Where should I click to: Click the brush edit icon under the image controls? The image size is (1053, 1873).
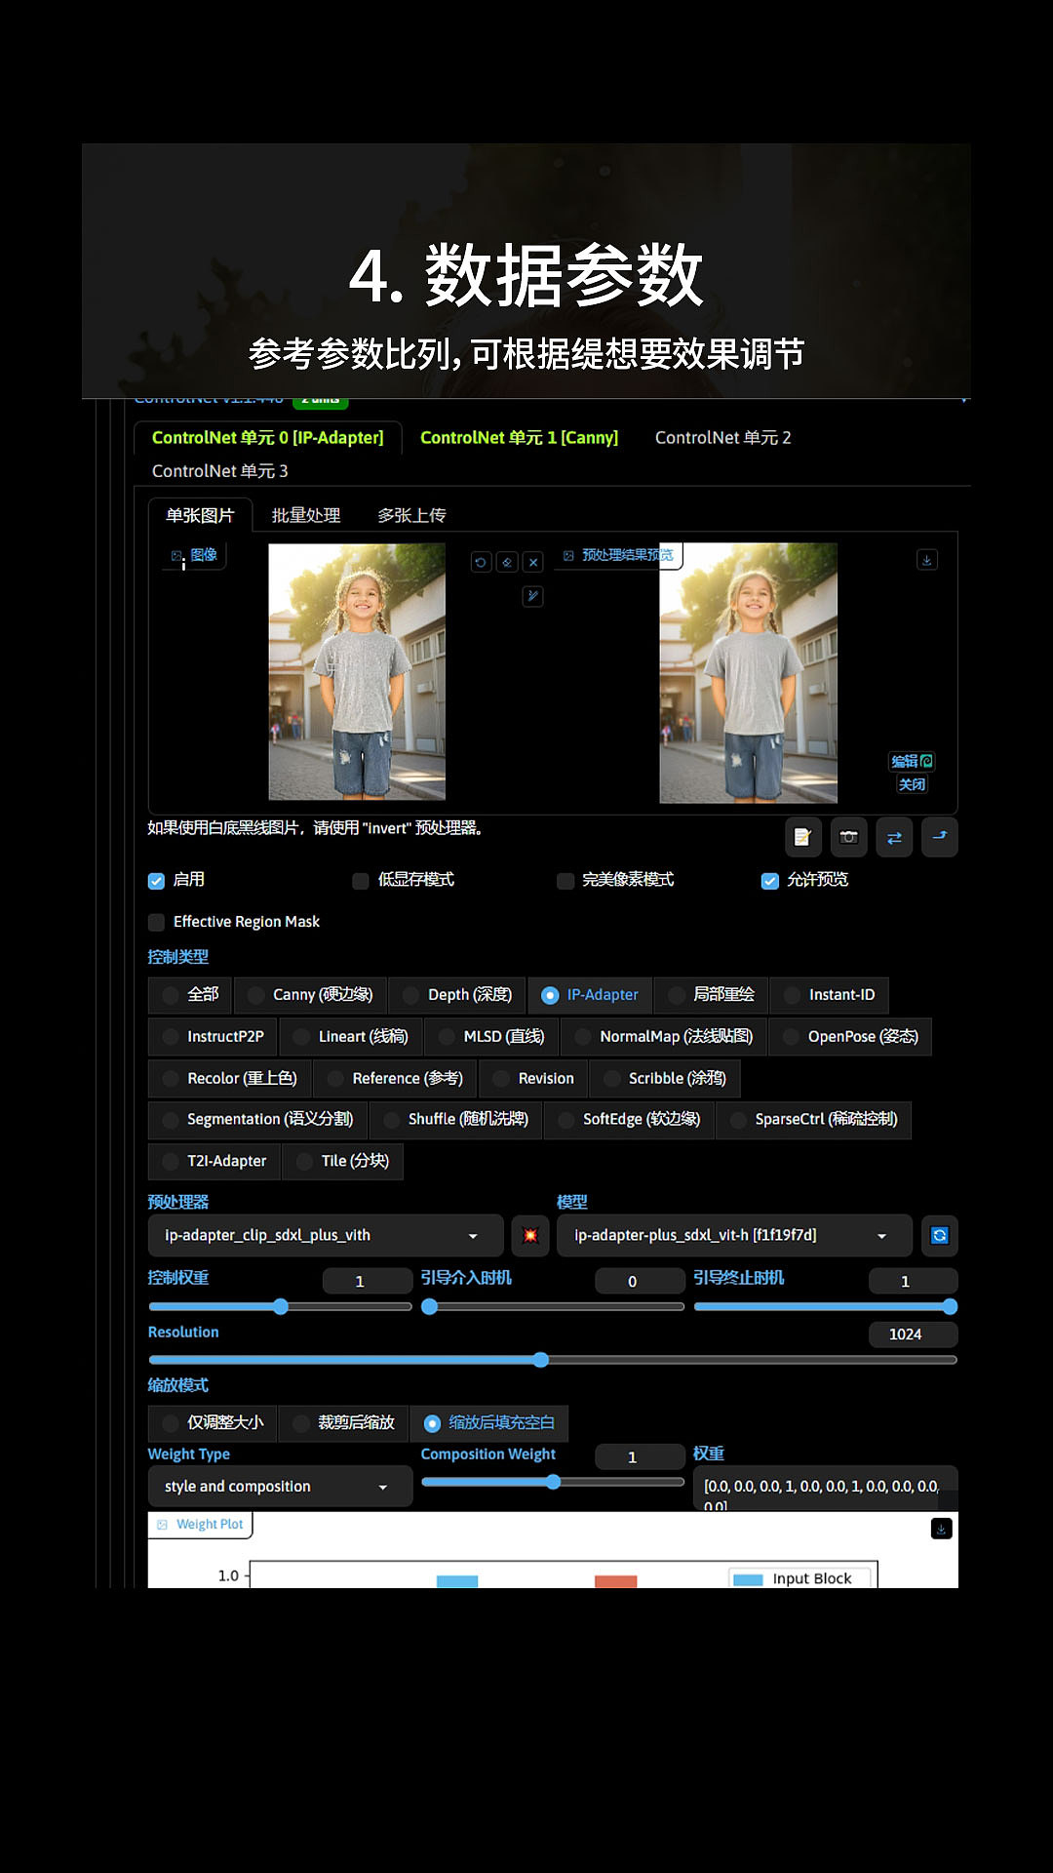532,596
